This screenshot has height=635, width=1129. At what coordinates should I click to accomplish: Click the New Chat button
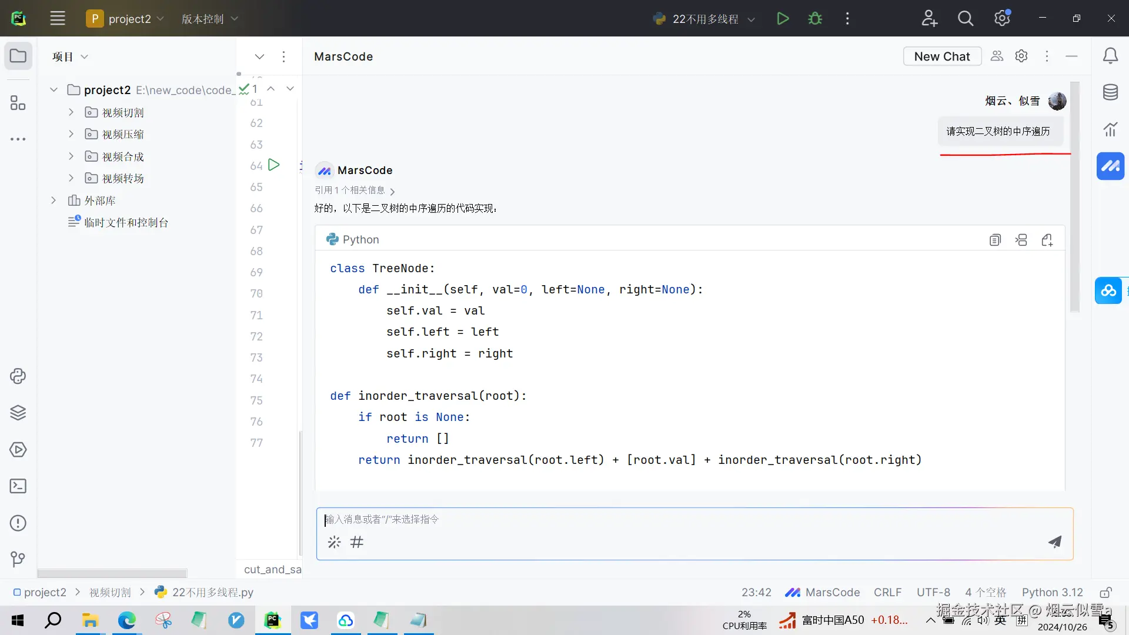(x=941, y=56)
